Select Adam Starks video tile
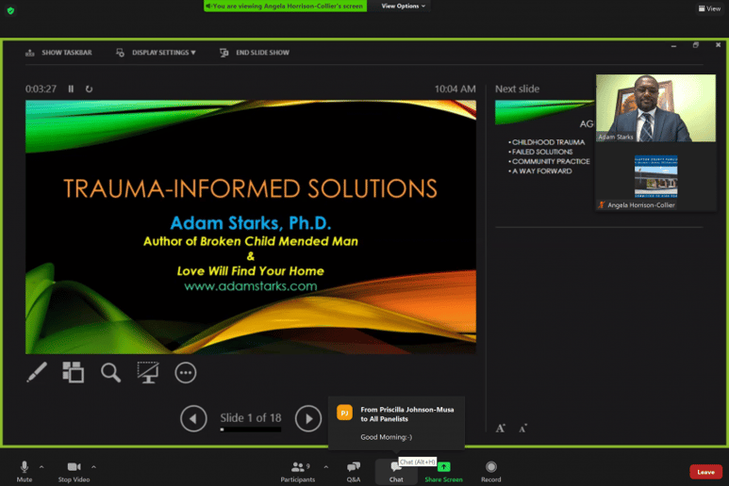The width and height of the screenshot is (729, 486). tap(656, 107)
